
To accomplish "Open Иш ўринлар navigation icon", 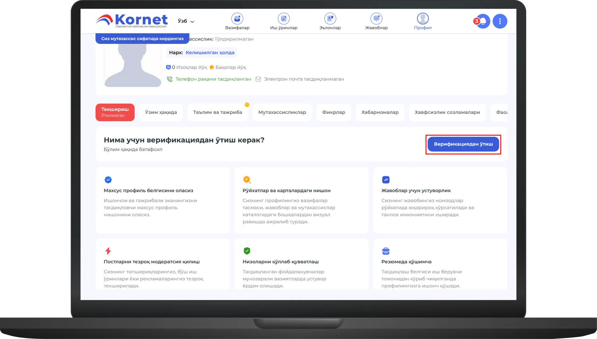I will coord(283,19).
